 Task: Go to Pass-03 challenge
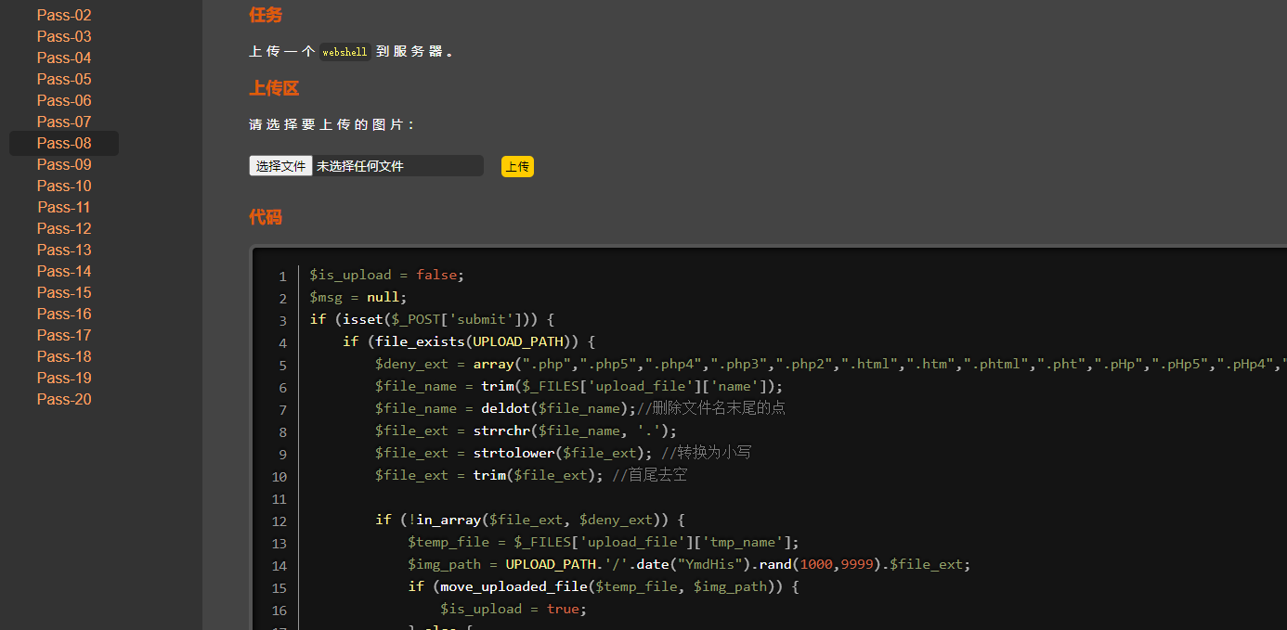coord(64,36)
